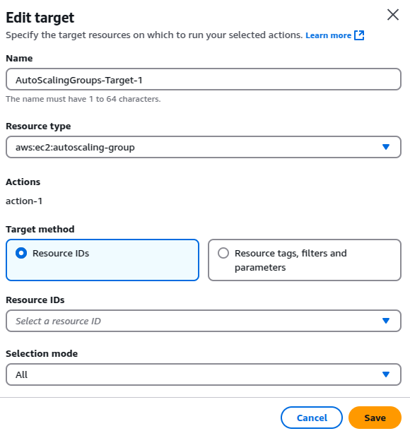This screenshot has height=431, width=410.
Task: Click the Target method heading
Action: (x=40, y=229)
